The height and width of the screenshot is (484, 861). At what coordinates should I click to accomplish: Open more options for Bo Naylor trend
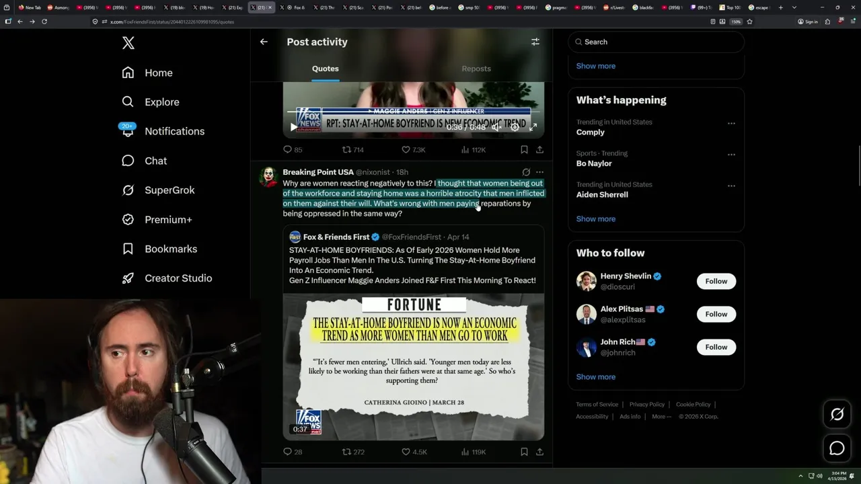pos(731,154)
